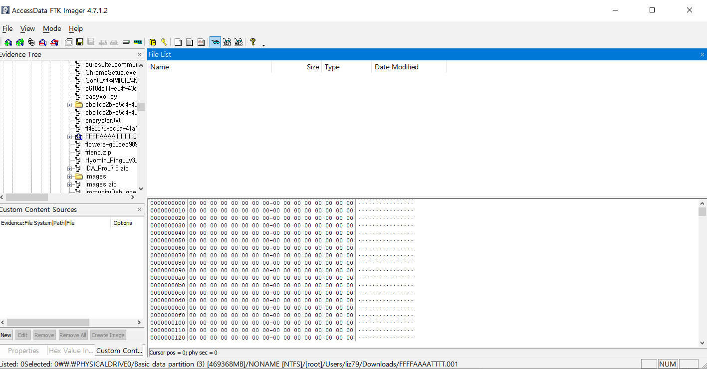
Task: Switch viewer to HEX mode icon
Action: [x=238, y=42]
